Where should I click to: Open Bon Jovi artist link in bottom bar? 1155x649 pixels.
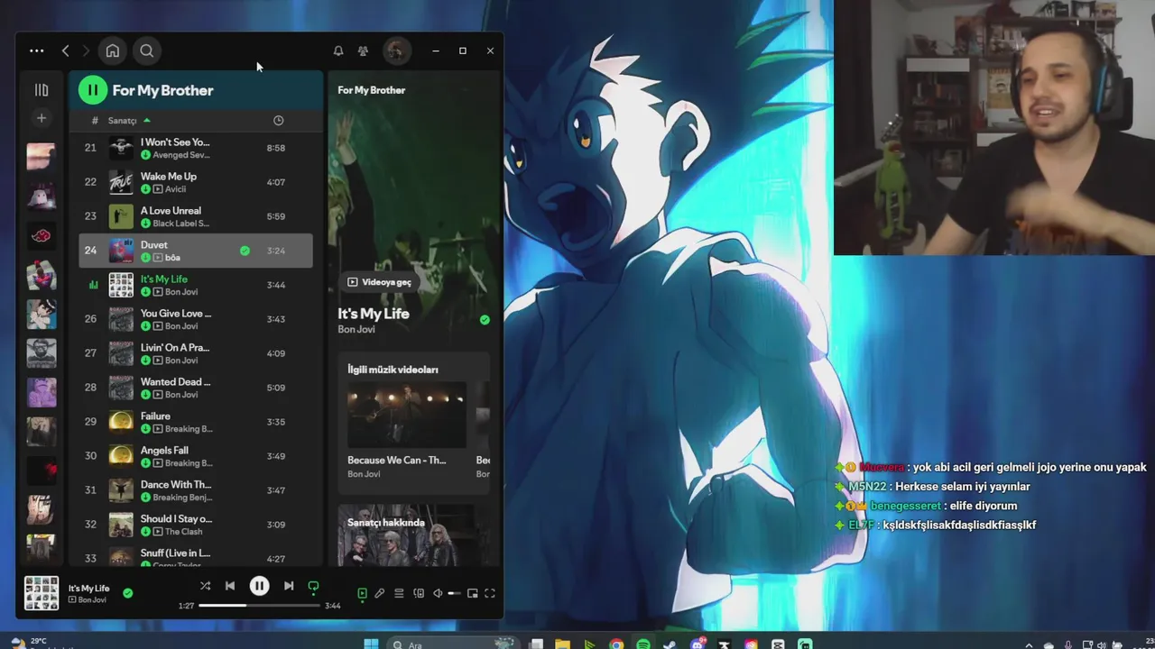[x=92, y=600]
